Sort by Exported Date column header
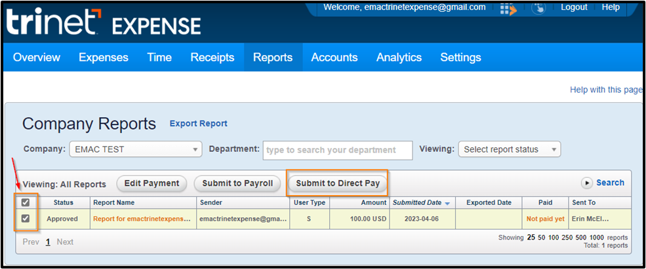The width and height of the screenshot is (646, 269). 489,202
